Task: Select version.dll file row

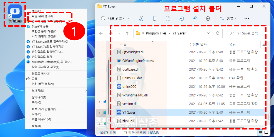Action: (190, 104)
